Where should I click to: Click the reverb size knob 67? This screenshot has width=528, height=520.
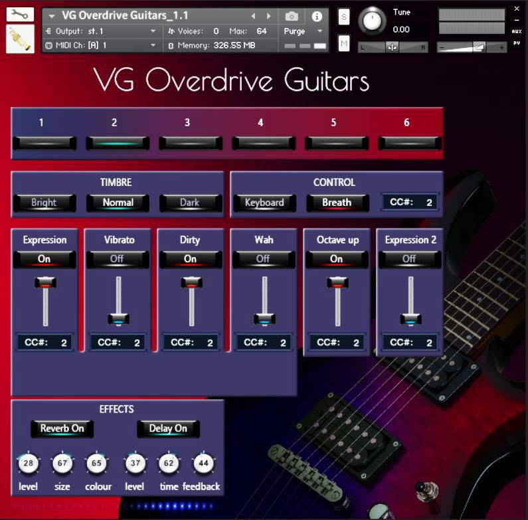(x=62, y=464)
